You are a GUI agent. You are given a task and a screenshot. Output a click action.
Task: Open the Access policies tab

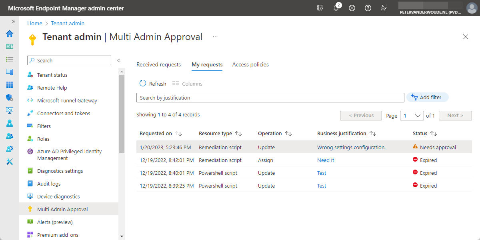(x=250, y=64)
